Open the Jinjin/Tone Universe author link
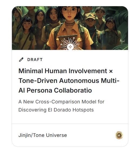The height and width of the screenshot is (152, 137). click(43, 135)
